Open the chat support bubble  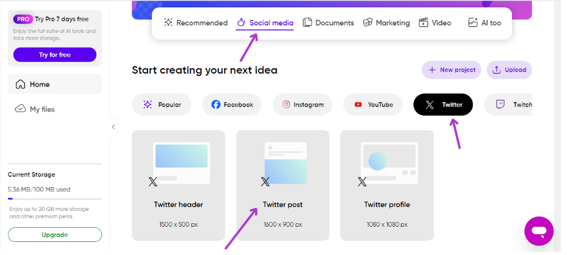539,231
